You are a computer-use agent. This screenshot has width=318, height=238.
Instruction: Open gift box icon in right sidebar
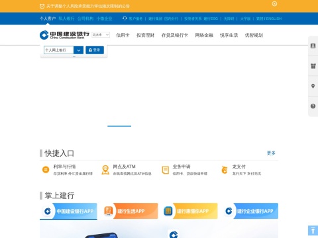(313, 66)
